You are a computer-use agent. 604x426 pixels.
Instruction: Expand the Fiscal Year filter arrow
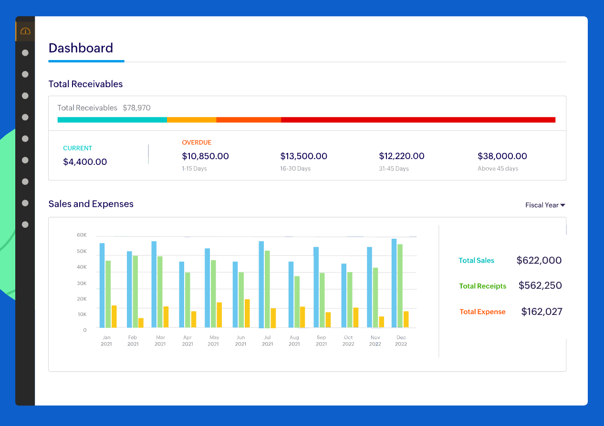[x=562, y=205]
